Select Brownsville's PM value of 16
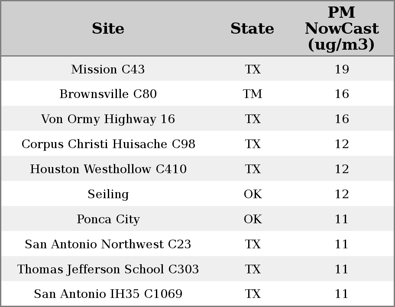Image resolution: width=395 pixels, height=307 pixels. coord(341,94)
